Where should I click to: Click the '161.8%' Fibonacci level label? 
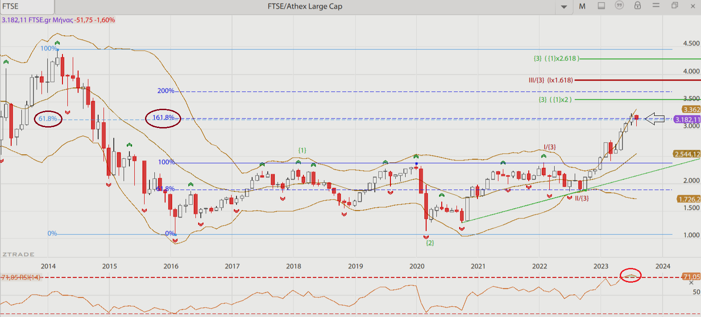(163, 118)
